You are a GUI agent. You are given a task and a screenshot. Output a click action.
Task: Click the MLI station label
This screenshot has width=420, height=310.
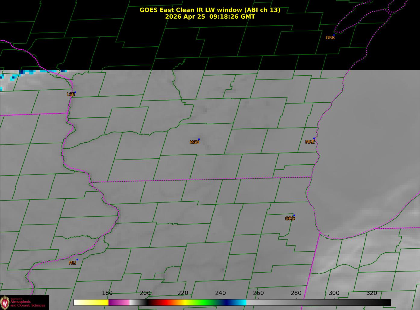pyautogui.click(x=72, y=263)
